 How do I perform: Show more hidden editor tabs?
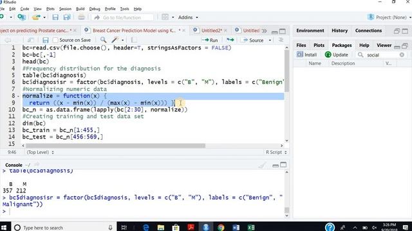(265, 31)
